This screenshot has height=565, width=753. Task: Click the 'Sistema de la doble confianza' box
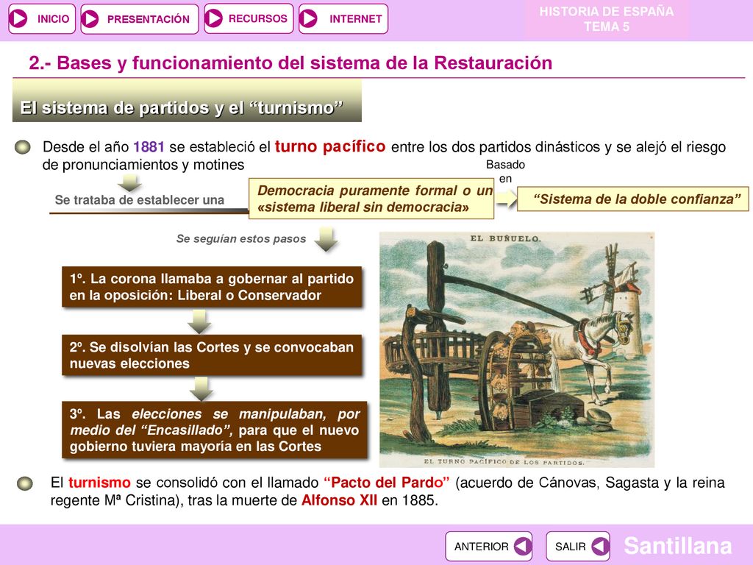[632, 199]
